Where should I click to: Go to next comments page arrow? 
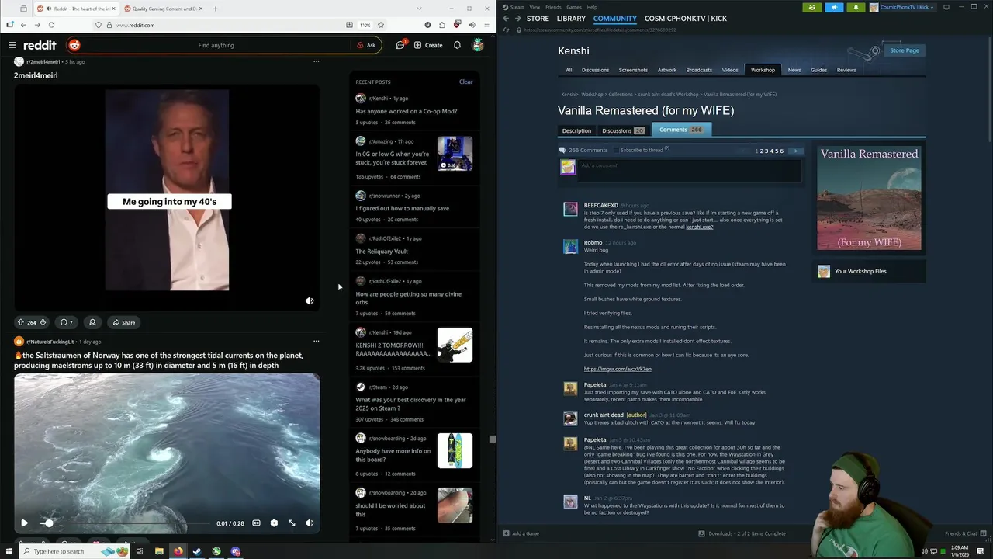coord(795,151)
